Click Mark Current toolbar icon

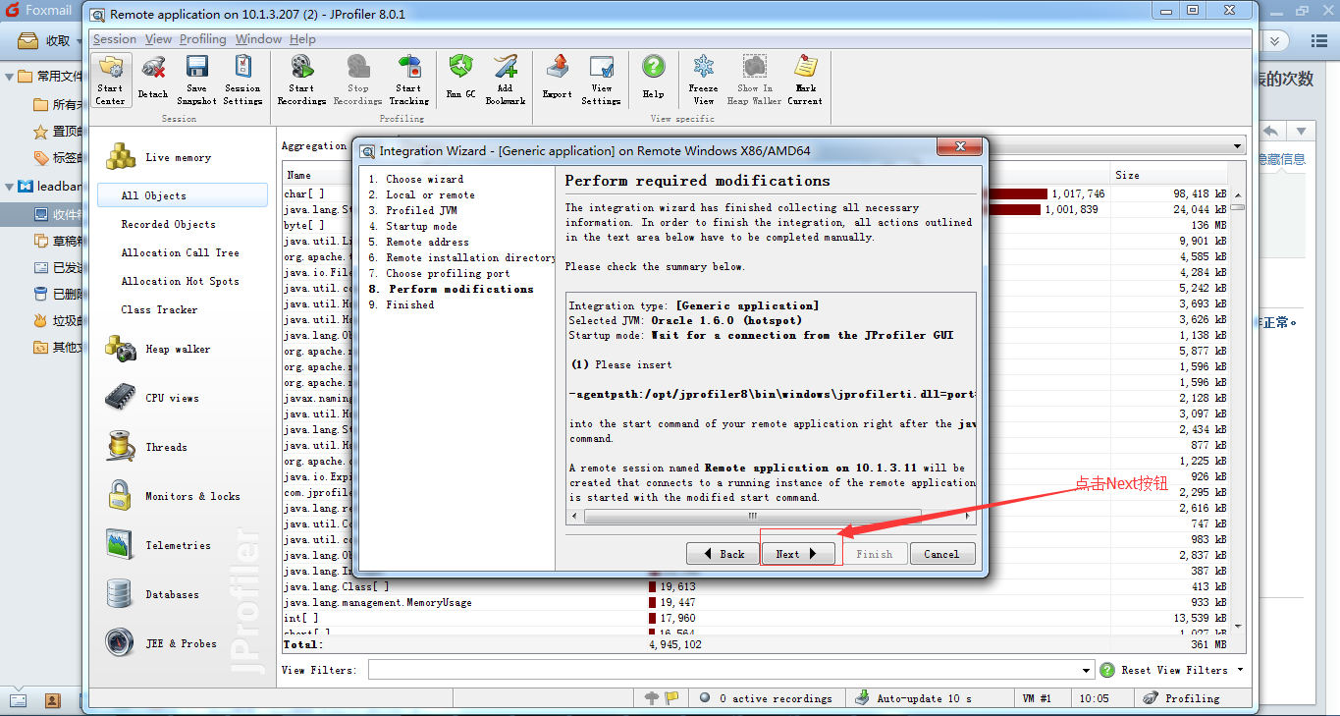click(x=805, y=79)
